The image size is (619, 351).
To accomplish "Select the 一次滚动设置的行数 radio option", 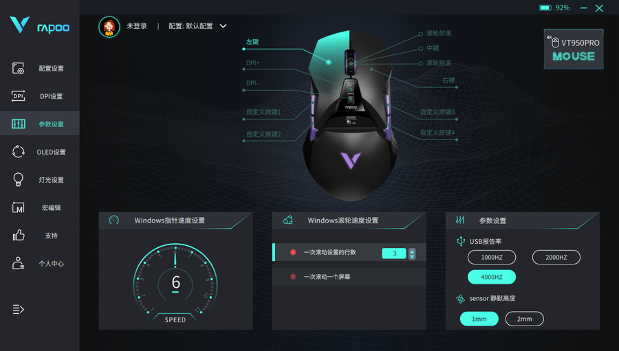I will pos(293,252).
